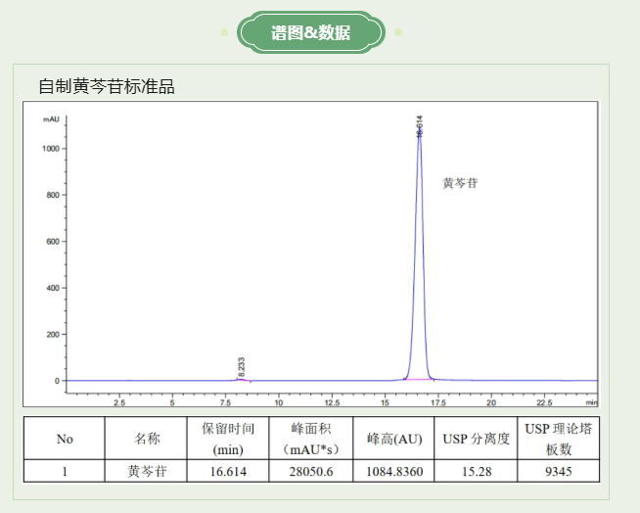
Task: Click the USP 分离度 column header
Action: coord(477,439)
